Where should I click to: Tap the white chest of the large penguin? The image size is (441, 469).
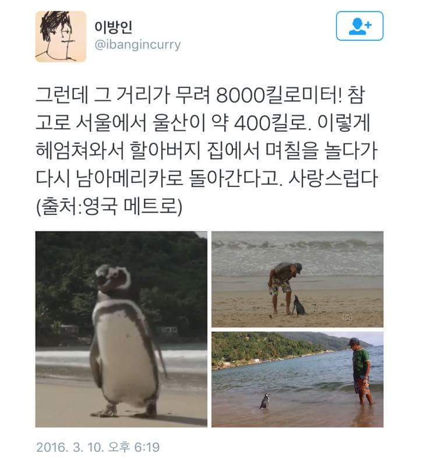[124, 353]
